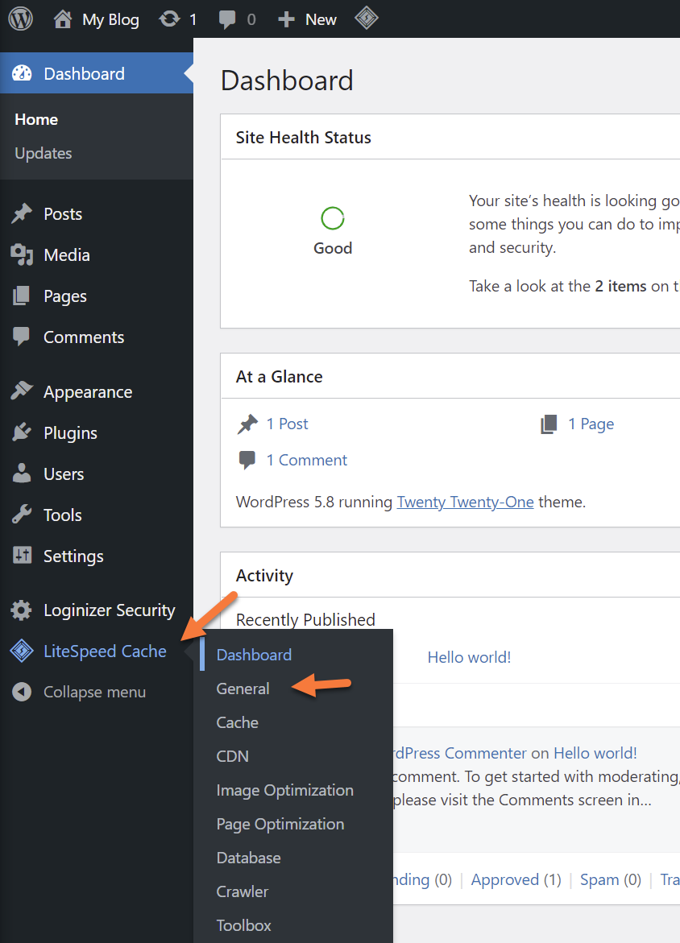
Task: Filter comments by Approved (1)
Action: (516, 879)
